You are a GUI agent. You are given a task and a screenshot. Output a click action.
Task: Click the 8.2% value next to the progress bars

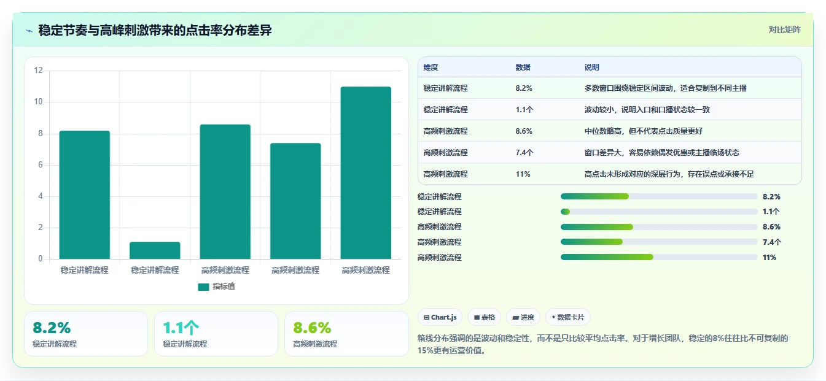point(771,197)
